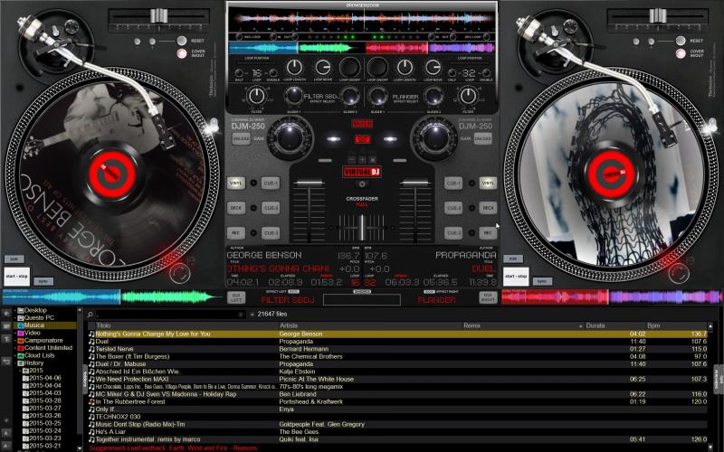The image size is (724, 452).
Task: Toggle the left REC button
Action: (x=236, y=233)
